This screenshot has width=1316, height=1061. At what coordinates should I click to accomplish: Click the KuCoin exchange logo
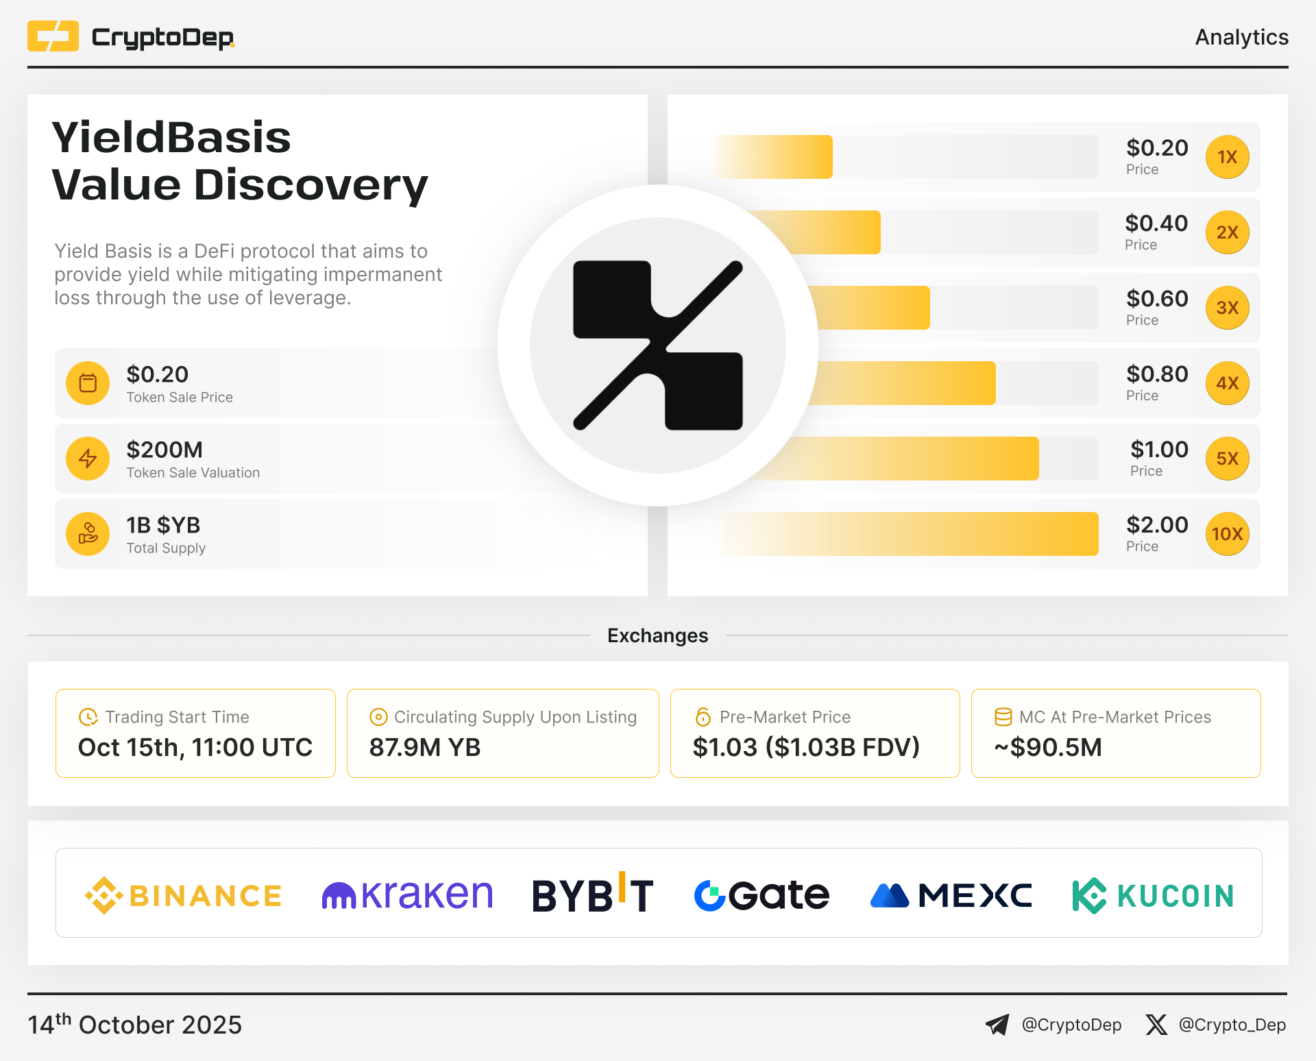(x=1153, y=895)
